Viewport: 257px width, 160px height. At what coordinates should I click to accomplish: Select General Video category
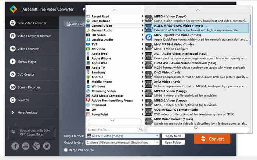point(115,26)
